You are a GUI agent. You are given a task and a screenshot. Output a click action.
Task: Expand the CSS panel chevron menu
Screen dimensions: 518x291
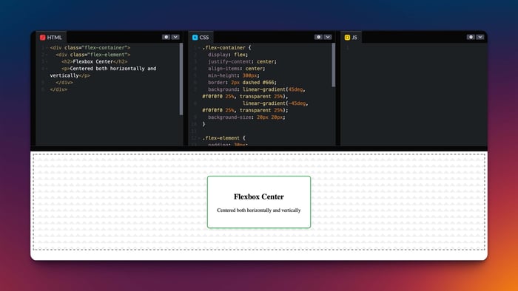point(327,37)
